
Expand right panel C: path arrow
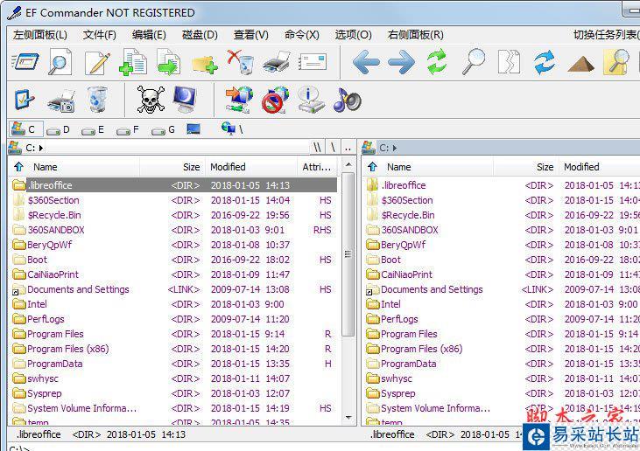(x=395, y=148)
